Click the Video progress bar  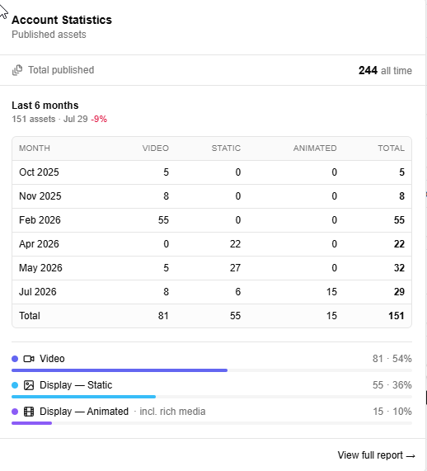click(x=212, y=370)
